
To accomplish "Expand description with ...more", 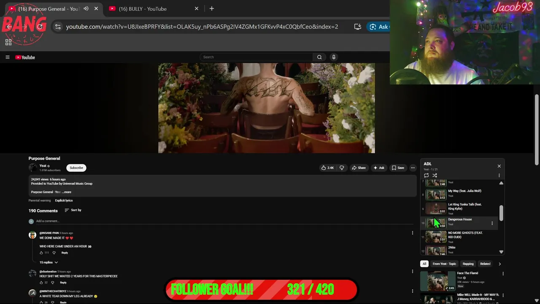I will coord(67,192).
